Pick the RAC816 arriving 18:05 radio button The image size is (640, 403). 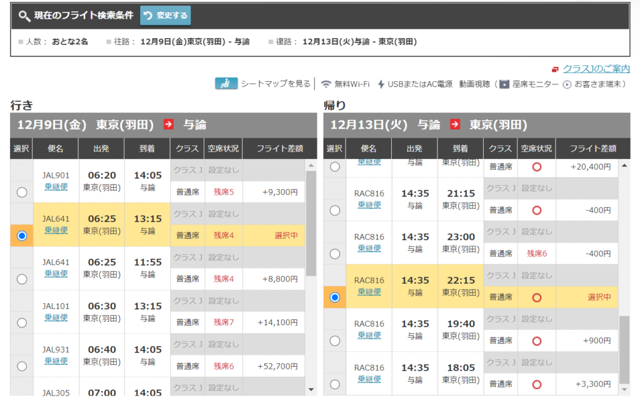click(335, 384)
